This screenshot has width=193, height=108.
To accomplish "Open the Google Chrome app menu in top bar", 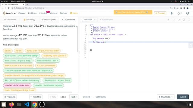I will coord(18,1).
